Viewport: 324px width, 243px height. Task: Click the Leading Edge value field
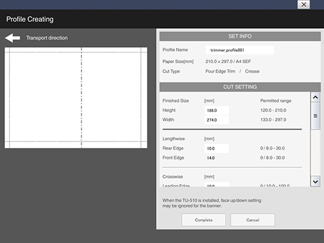pos(217,185)
